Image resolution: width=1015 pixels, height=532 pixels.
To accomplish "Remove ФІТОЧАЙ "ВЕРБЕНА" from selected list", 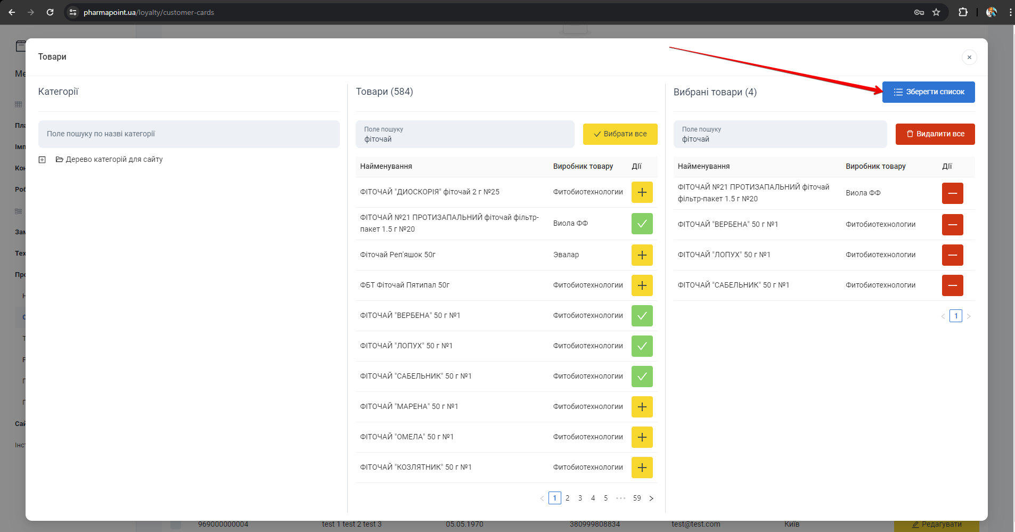I will coord(952,225).
